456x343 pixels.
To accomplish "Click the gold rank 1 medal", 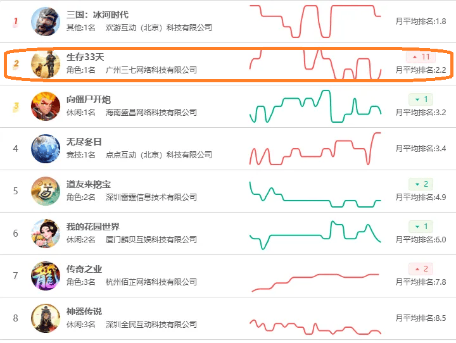I will click(x=16, y=22).
